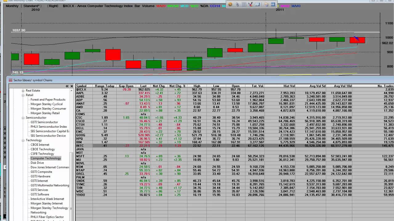Image resolution: width=394 pixels, height=221 pixels.
Task: Select the MSFT symbol row
Action: [x=235, y=156]
